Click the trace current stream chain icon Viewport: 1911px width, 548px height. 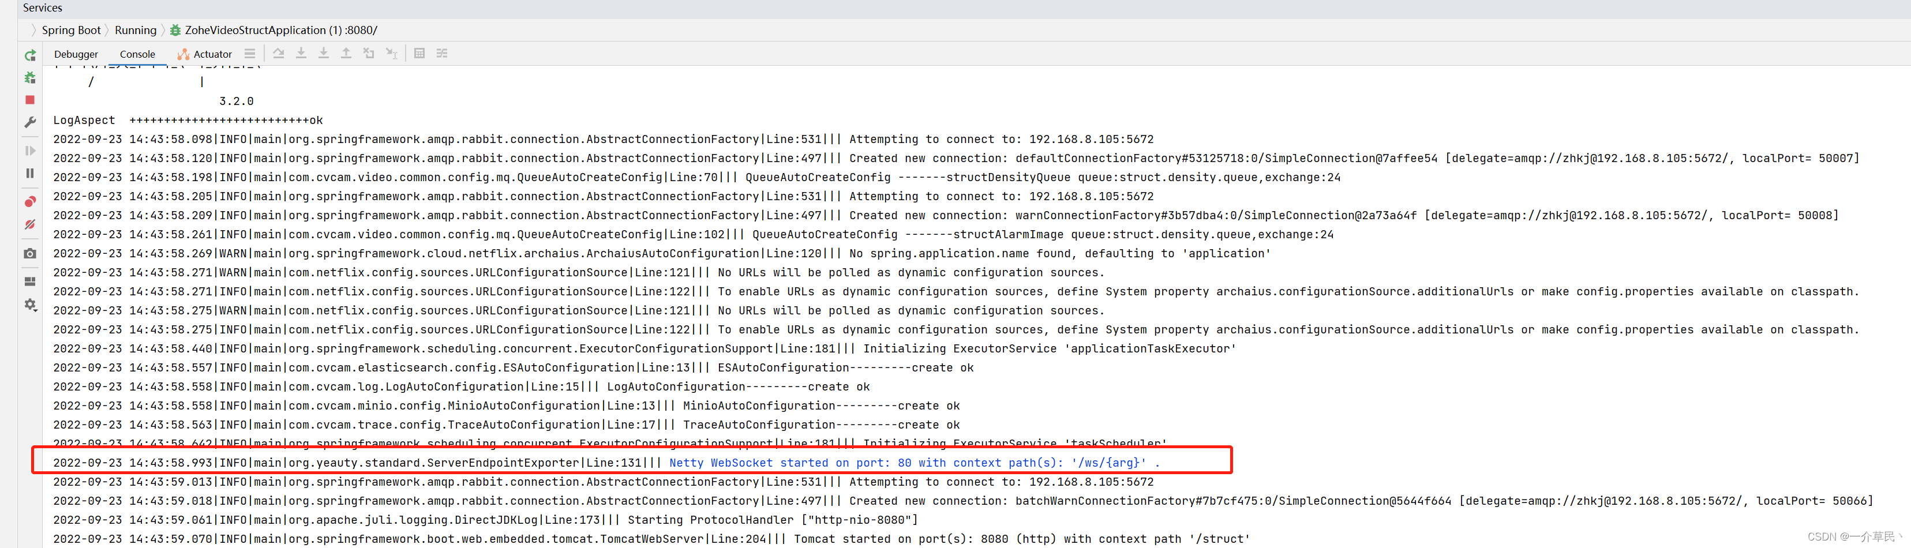442,54
